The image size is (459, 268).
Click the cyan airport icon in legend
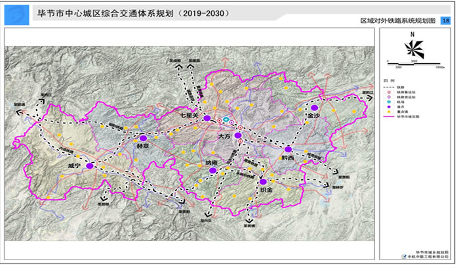tap(388, 101)
